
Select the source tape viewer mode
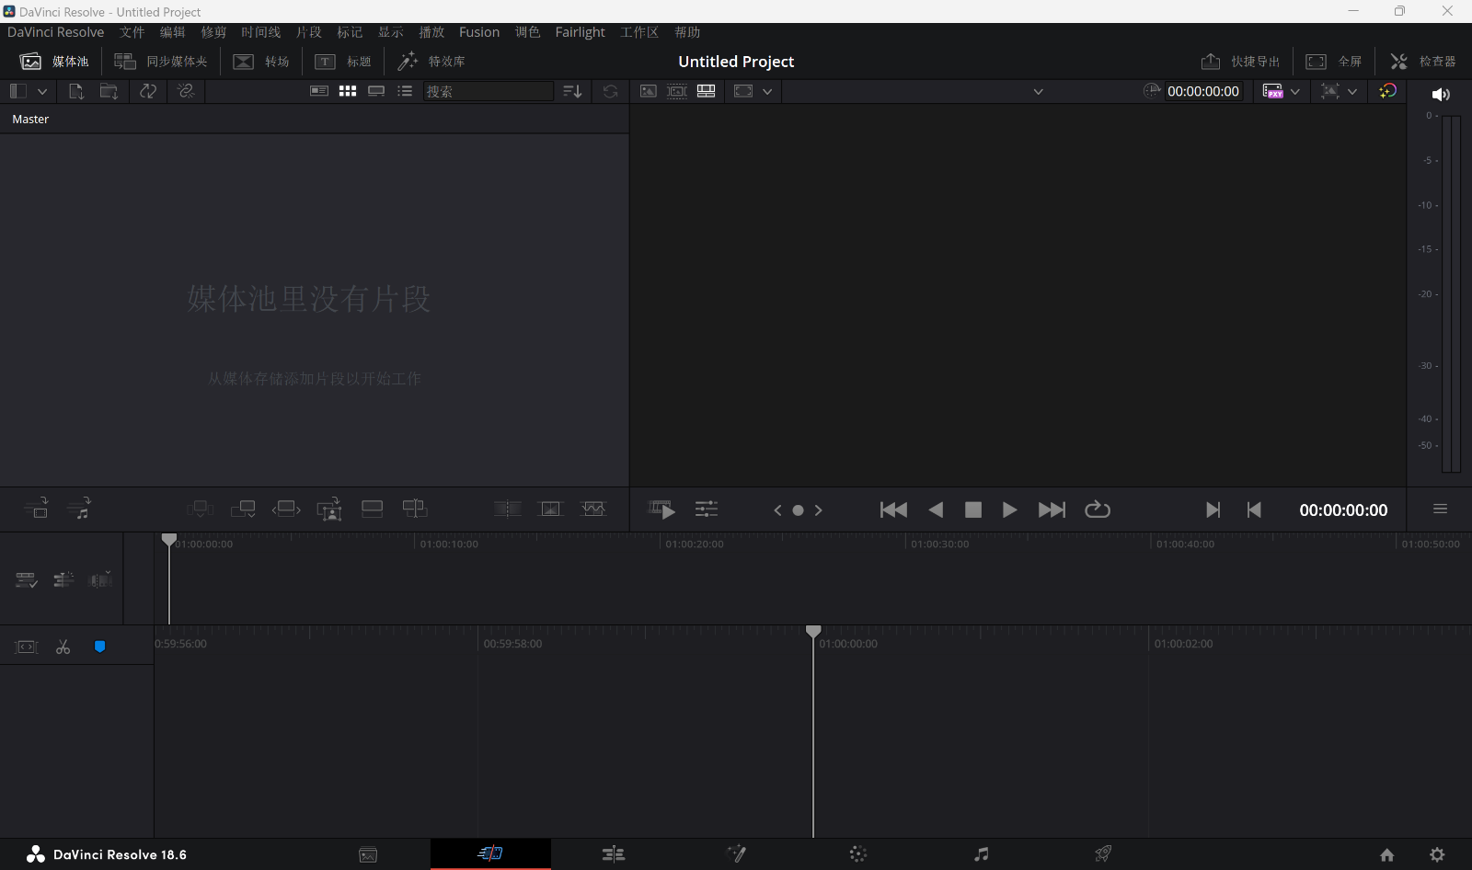677,91
